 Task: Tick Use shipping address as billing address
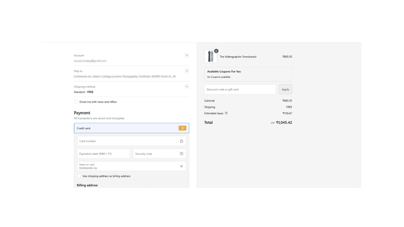(x=79, y=176)
